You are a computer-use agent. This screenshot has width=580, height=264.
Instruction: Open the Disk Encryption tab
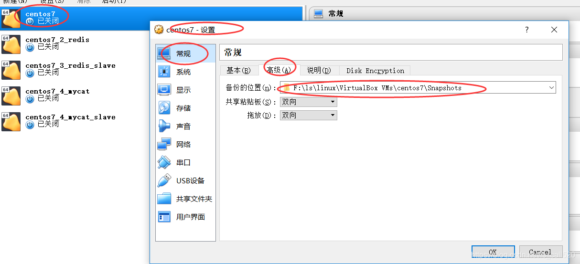375,71
